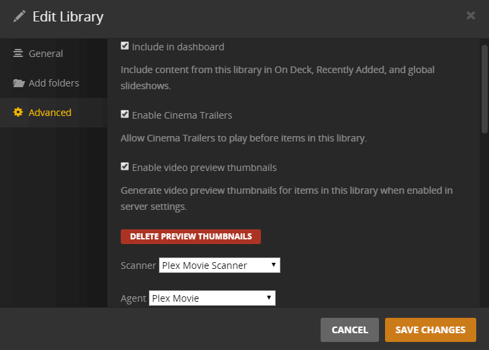Disable the Enable Cinema Trailers checkbox
489x350 pixels.
click(x=125, y=115)
